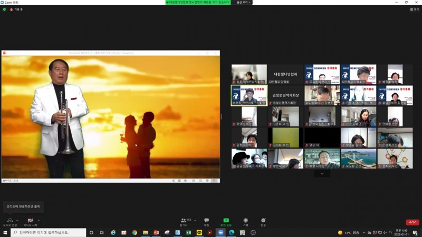
Task: Click the connect to audio tooltip
Action: click(23, 206)
